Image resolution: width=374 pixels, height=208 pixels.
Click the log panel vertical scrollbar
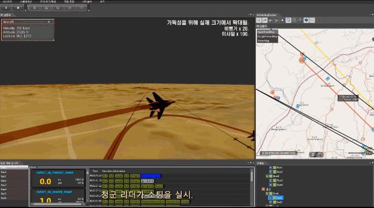click(252, 187)
